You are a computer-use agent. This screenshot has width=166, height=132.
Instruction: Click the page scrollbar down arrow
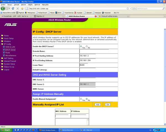tap(165, 124)
